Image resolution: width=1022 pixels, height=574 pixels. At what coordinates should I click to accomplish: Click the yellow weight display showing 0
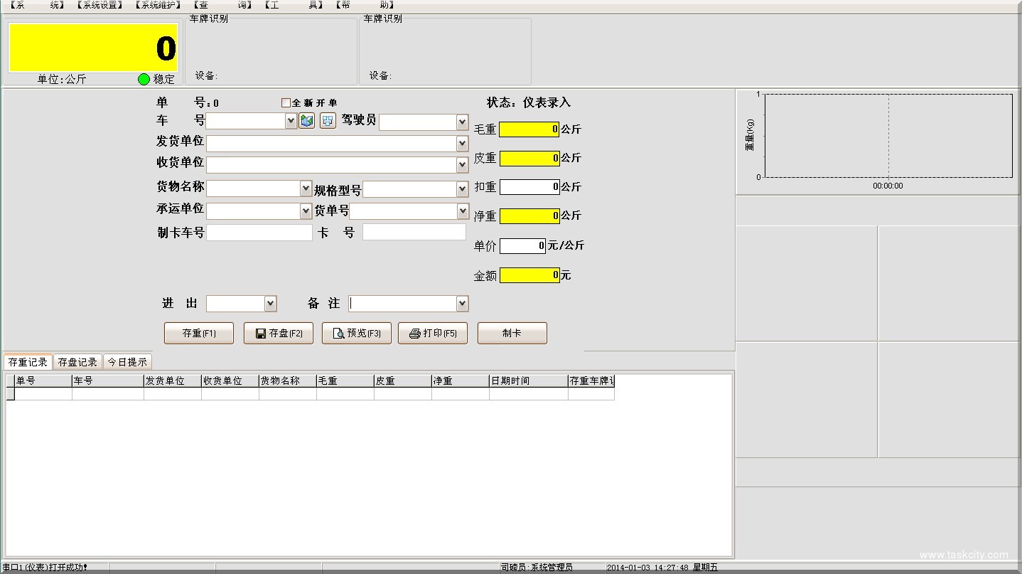[x=93, y=48]
